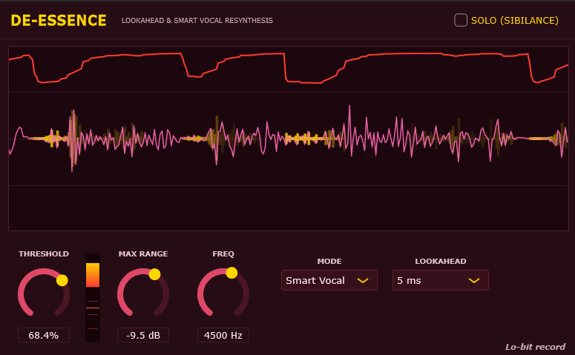Click the FREQ label

(x=223, y=254)
